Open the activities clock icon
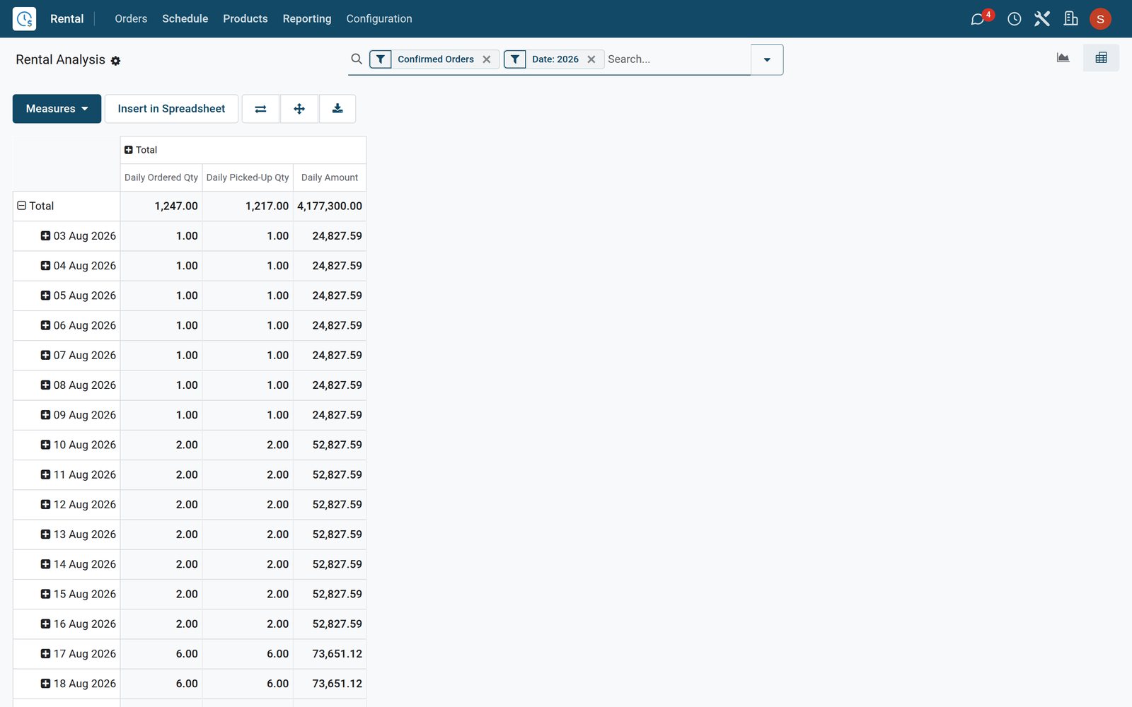1132x707 pixels. click(x=1014, y=19)
